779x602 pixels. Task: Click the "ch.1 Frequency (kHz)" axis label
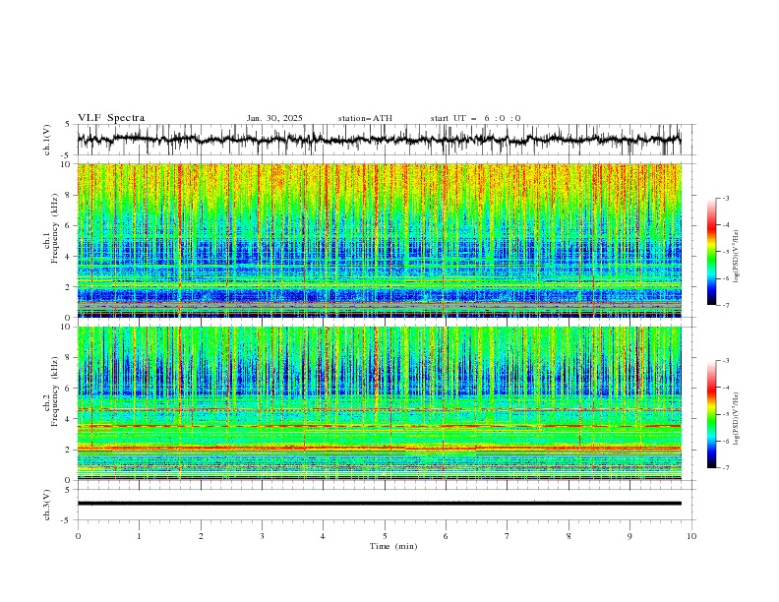51,229
